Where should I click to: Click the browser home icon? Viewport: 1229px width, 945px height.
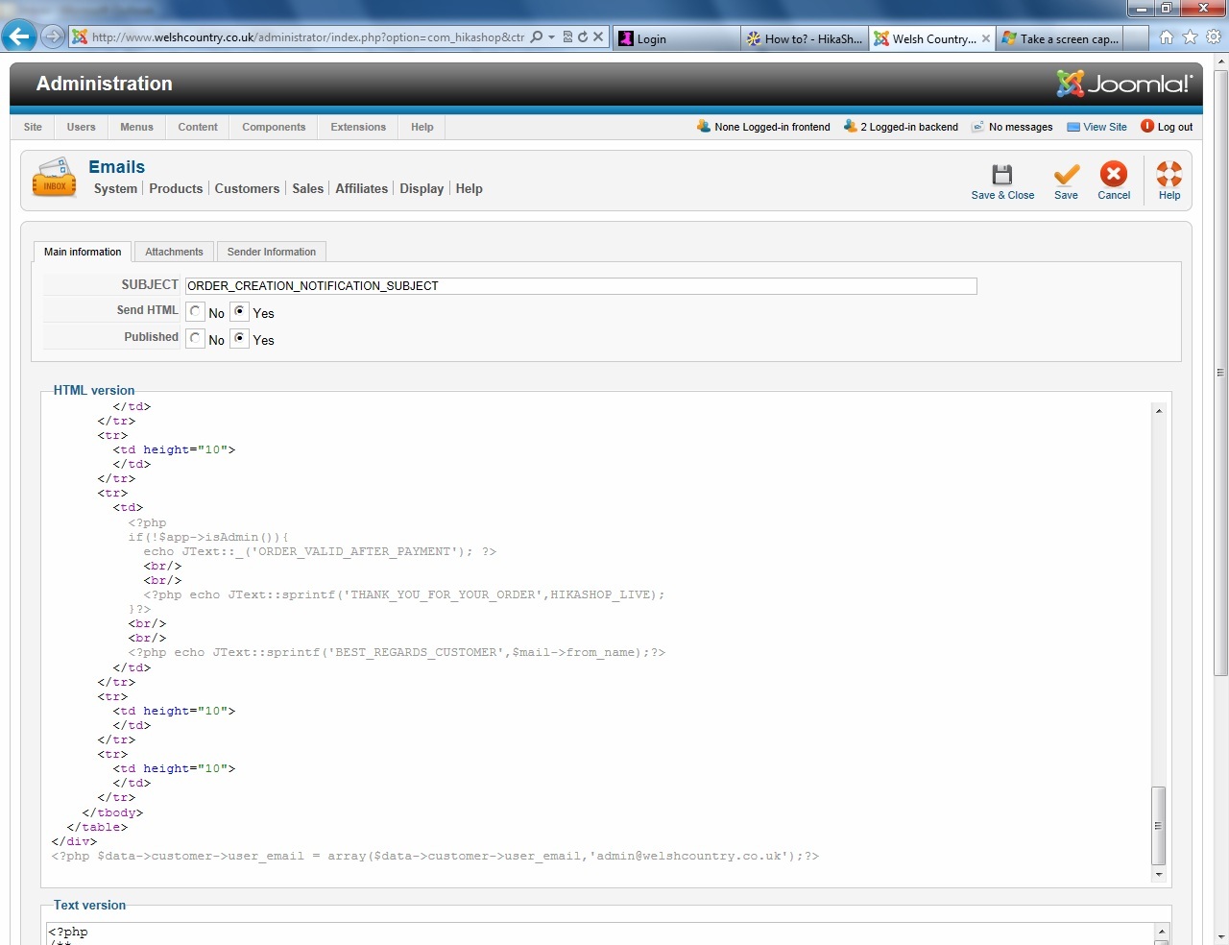(x=1167, y=37)
